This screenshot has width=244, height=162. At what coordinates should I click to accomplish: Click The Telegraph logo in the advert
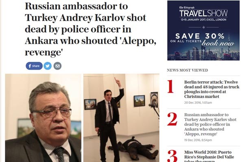[x=187, y=7]
